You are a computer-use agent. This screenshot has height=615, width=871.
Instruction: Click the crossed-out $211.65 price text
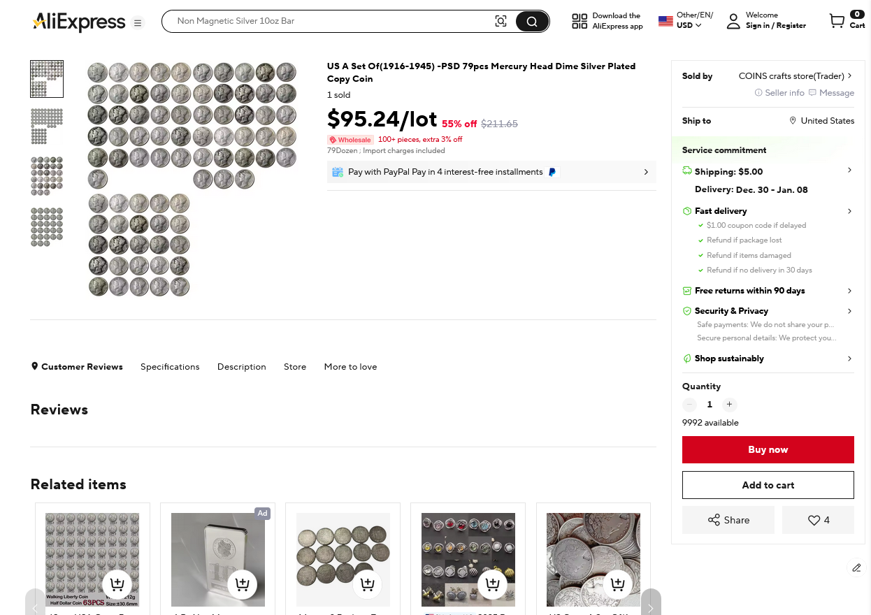point(499,124)
